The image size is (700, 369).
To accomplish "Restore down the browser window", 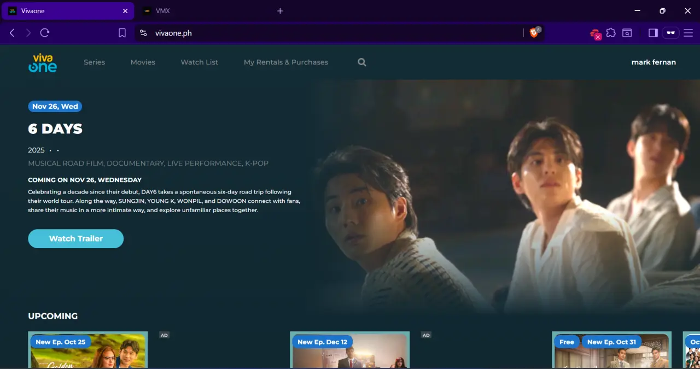I will tap(663, 11).
